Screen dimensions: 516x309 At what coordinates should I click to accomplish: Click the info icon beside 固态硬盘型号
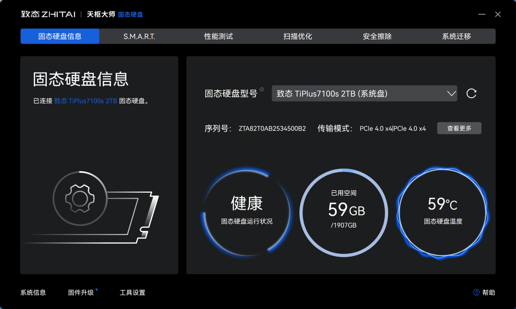pyautogui.click(x=261, y=89)
